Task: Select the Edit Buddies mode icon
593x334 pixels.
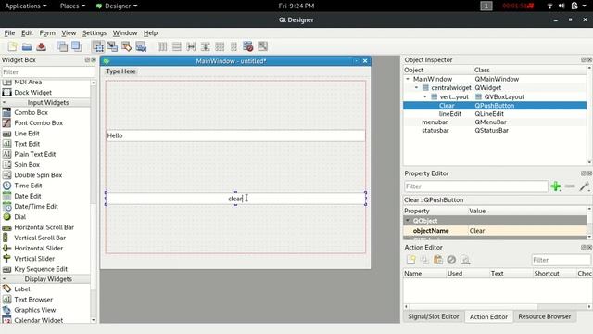Action: 127,46
